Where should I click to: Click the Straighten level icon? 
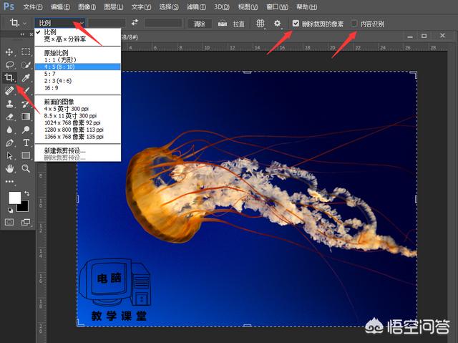coord(223,24)
